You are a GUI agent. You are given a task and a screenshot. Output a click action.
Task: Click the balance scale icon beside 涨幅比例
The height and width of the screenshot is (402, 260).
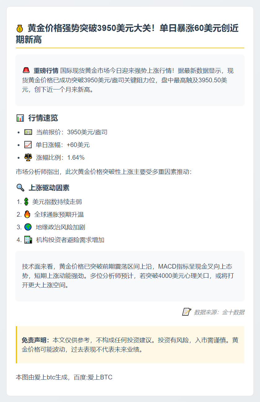[x=28, y=158]
